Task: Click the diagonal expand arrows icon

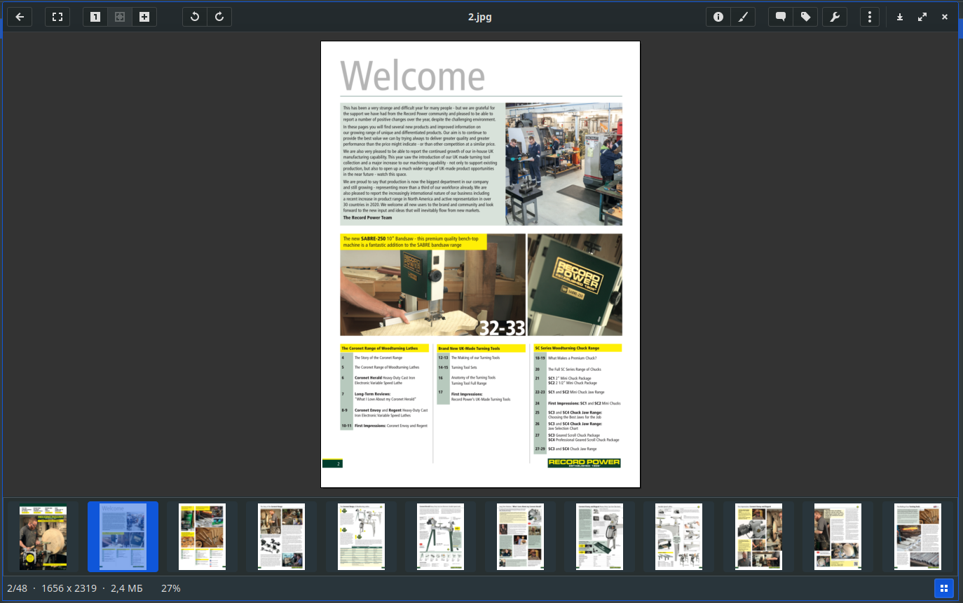Action: tap(922, 17)
